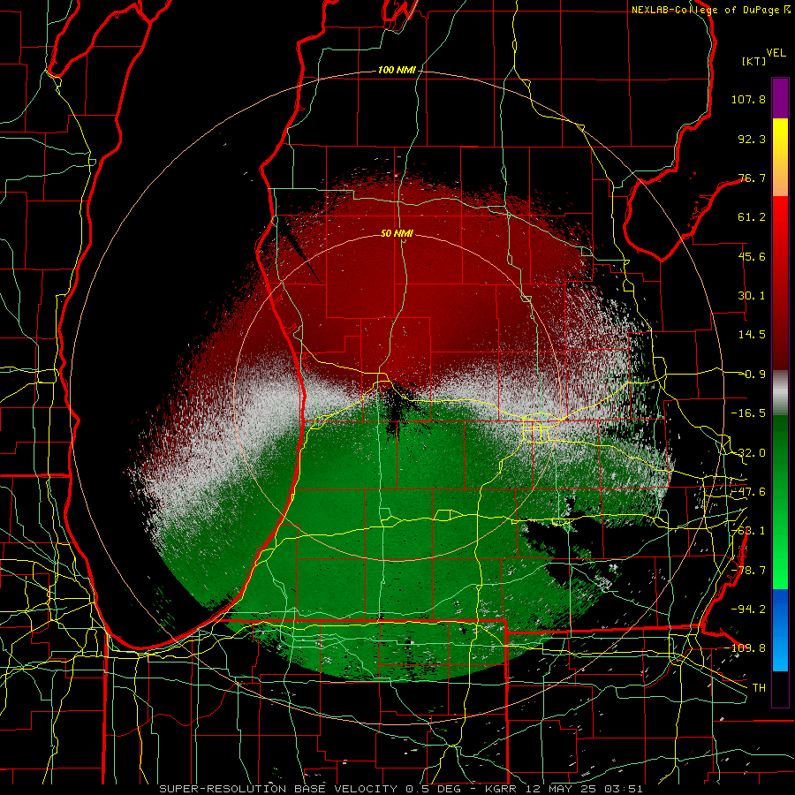
Task: Click the -16.5 legend value
Action: (x=748, y=413)
